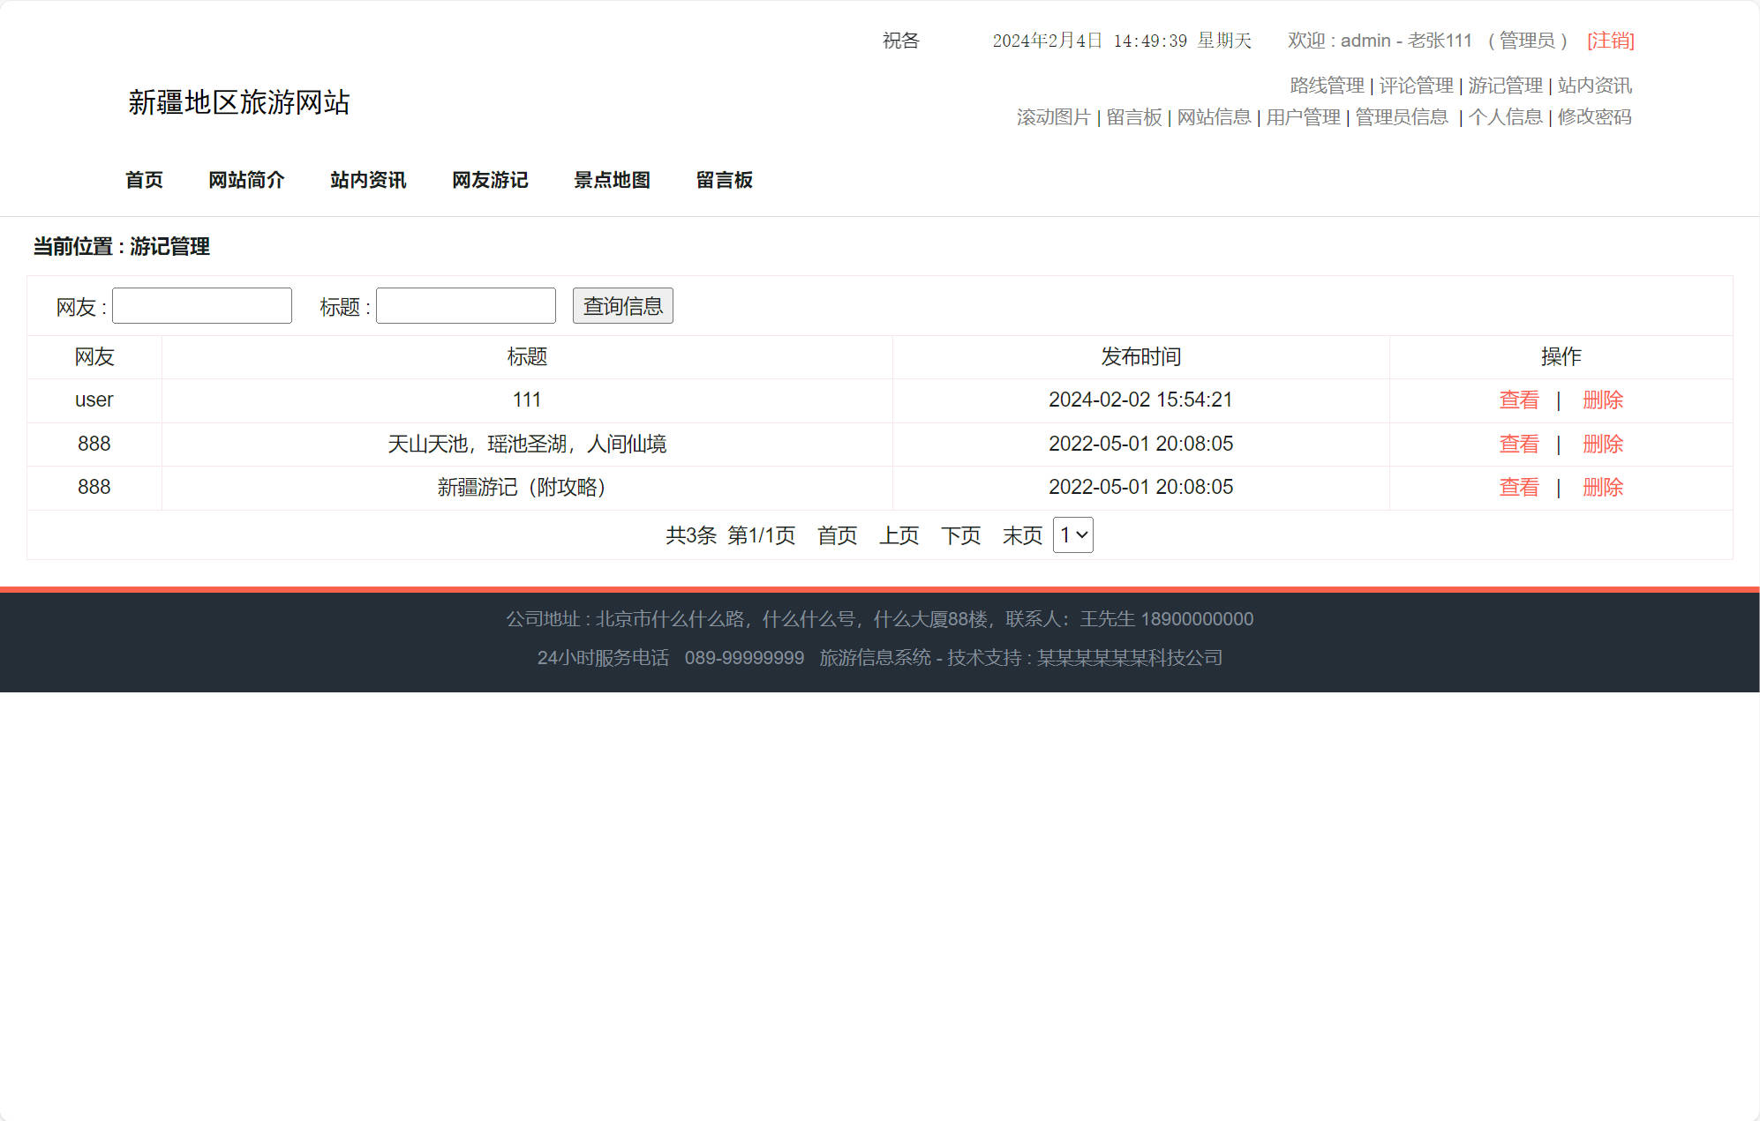Viewport: 1760px width, 1121px height.
Task: Click the 网友 filter input field
Action: [202, 306]
